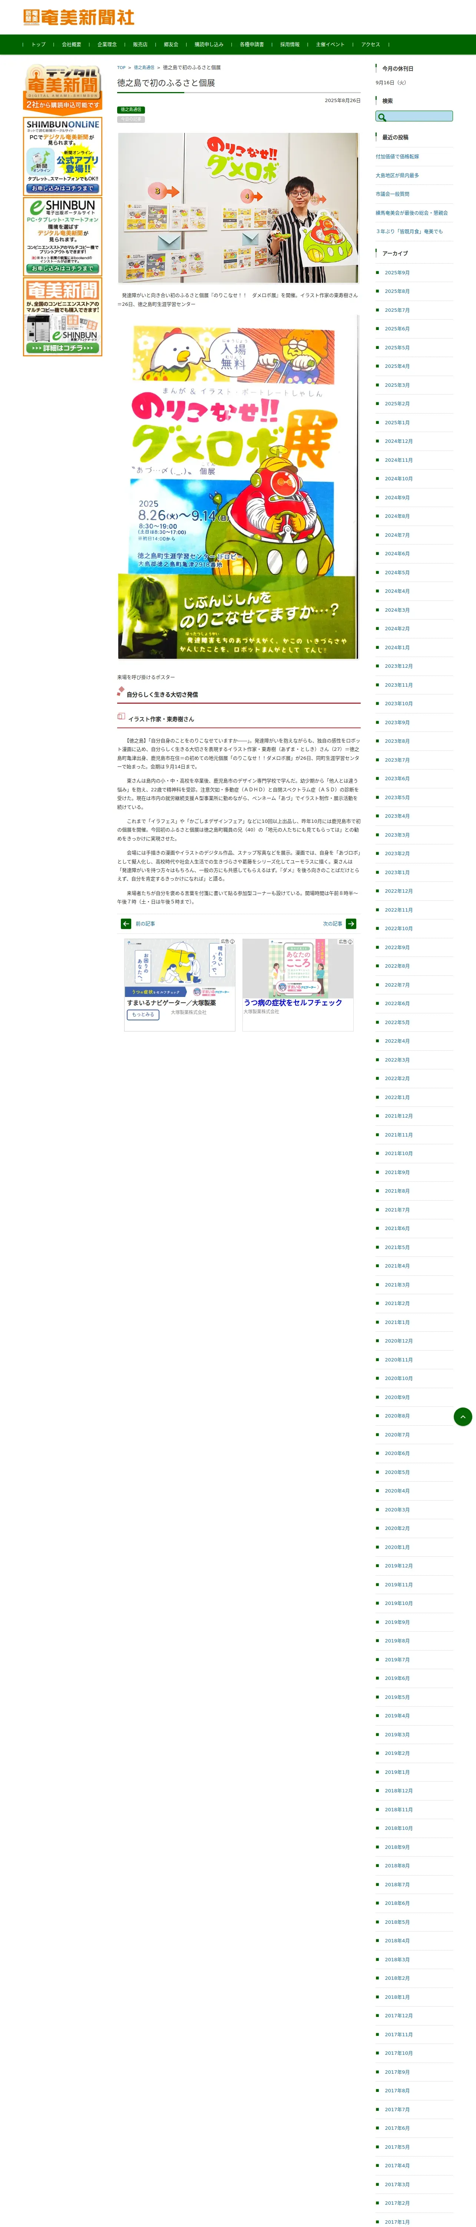The image size is (476, 2227).
Task: Open recent post 3年ぶり「強豊月食」
Action: [410, 232]
